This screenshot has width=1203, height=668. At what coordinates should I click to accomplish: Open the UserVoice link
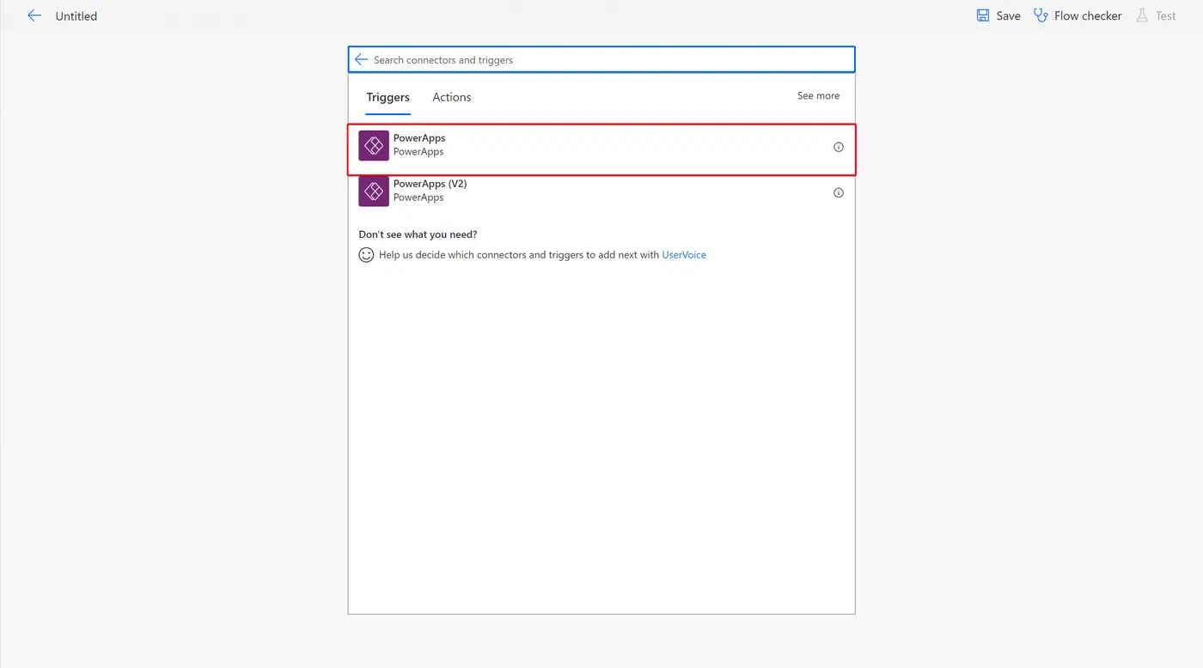click(684, 255)
